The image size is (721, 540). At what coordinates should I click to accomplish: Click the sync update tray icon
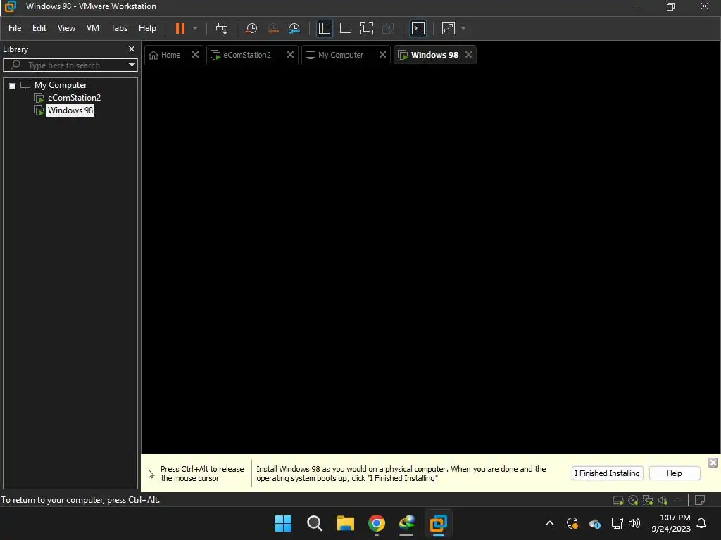[x=572, y=523]
